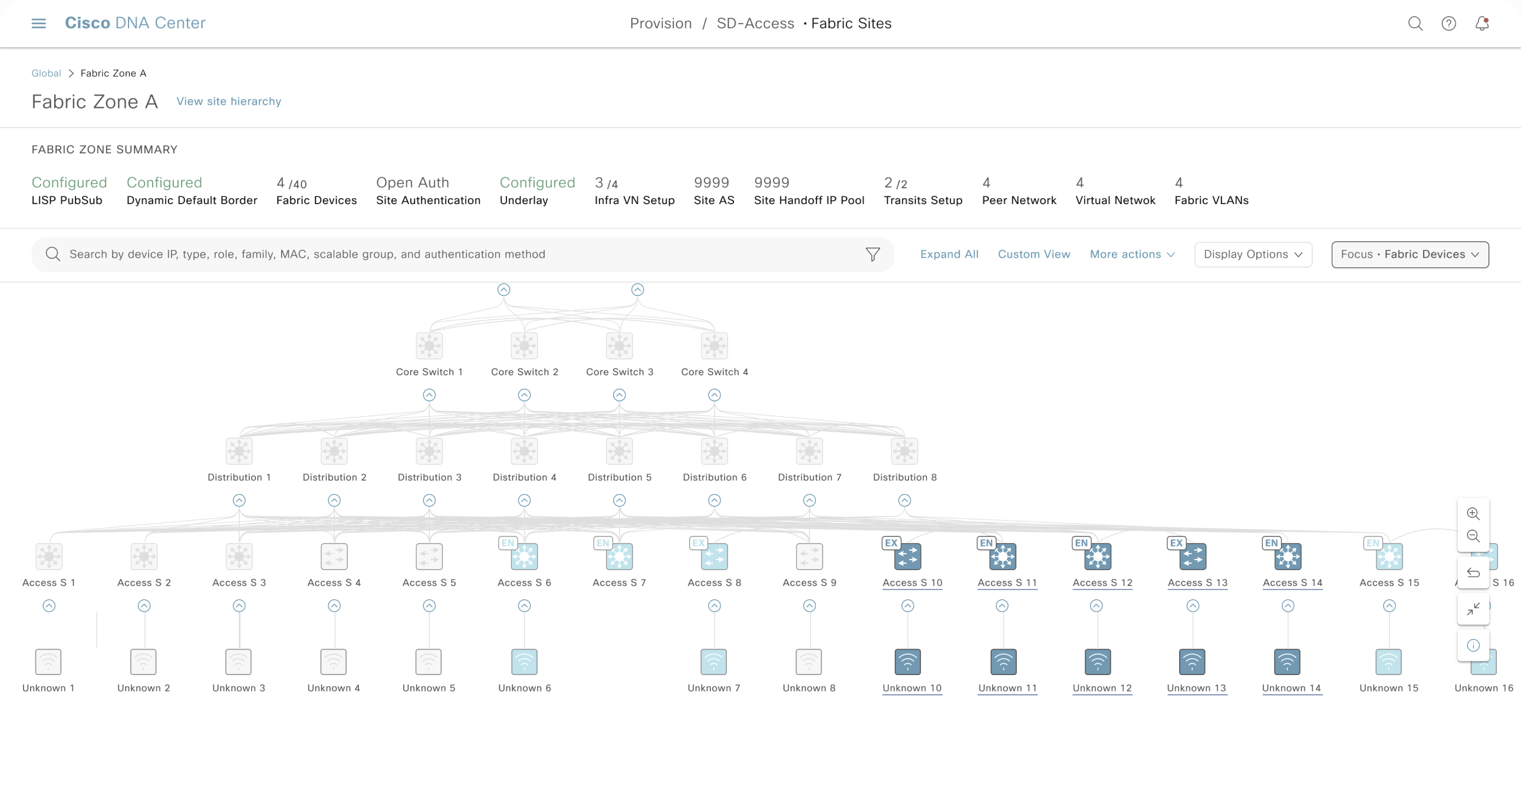Open the notifications bell icon

(x=1482, y=23)
